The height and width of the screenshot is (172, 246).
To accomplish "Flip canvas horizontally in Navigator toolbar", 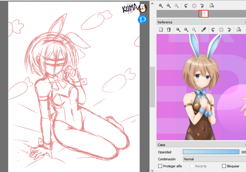I will pos(212,6).
